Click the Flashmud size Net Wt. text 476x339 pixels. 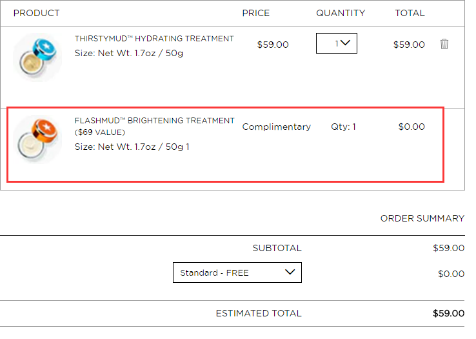coord(132,147)
